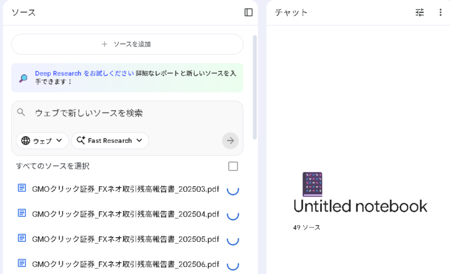
Task: Select the ソース panel header
Action: (x=24, y=12)
